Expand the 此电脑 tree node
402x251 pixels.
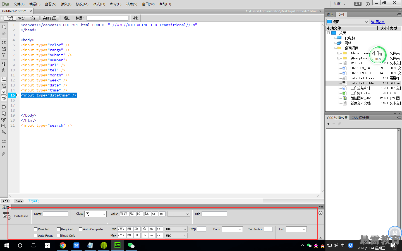pyautogui.click(x=333, y=38)
